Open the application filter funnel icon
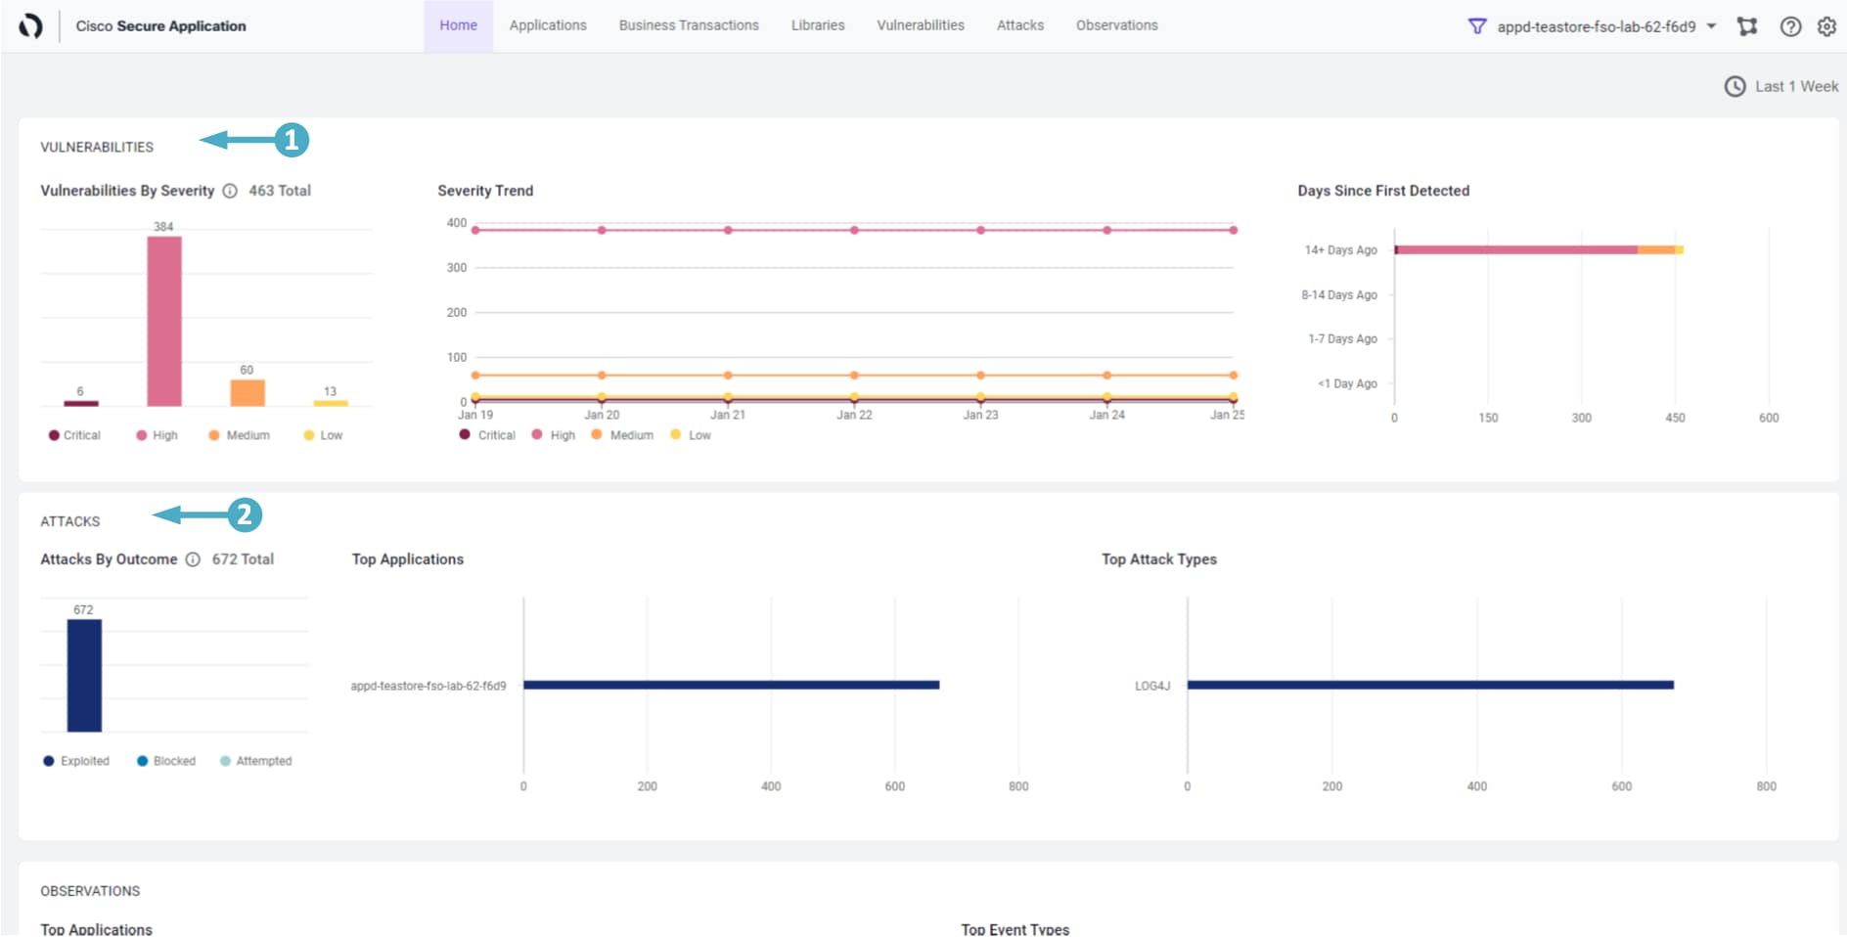This screenshot has width=1849, height=937. [x=1477, y=26]
